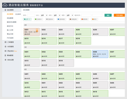Select room card 6416
Image resolution: width=127 pixels, height=99 pixels.
[32, 85]
